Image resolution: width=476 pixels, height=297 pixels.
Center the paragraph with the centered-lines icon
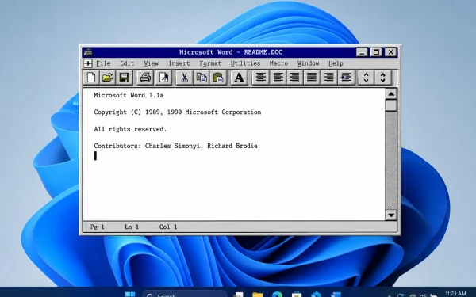pos(260,78)
